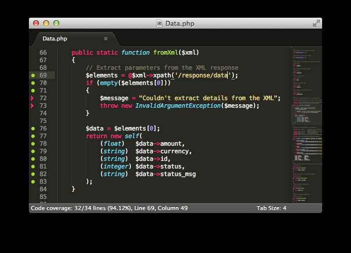The image size is (351, 253).
Task: Click the Data.php window title text
Action: point(180,23)
